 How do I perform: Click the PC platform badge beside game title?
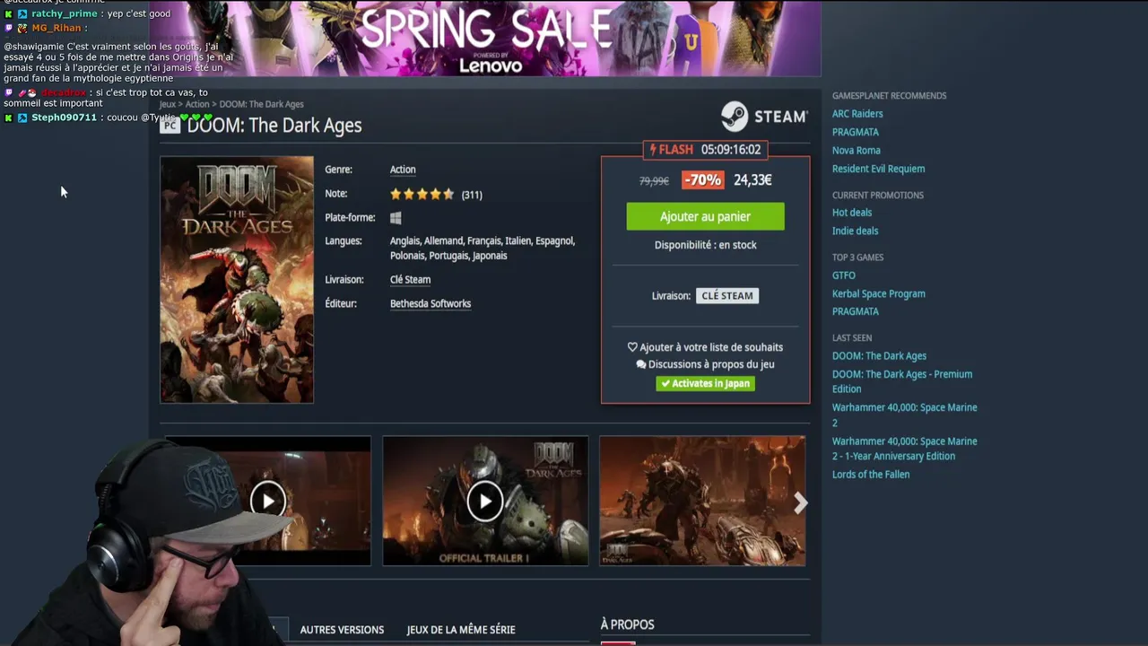[x=170, y=126]
